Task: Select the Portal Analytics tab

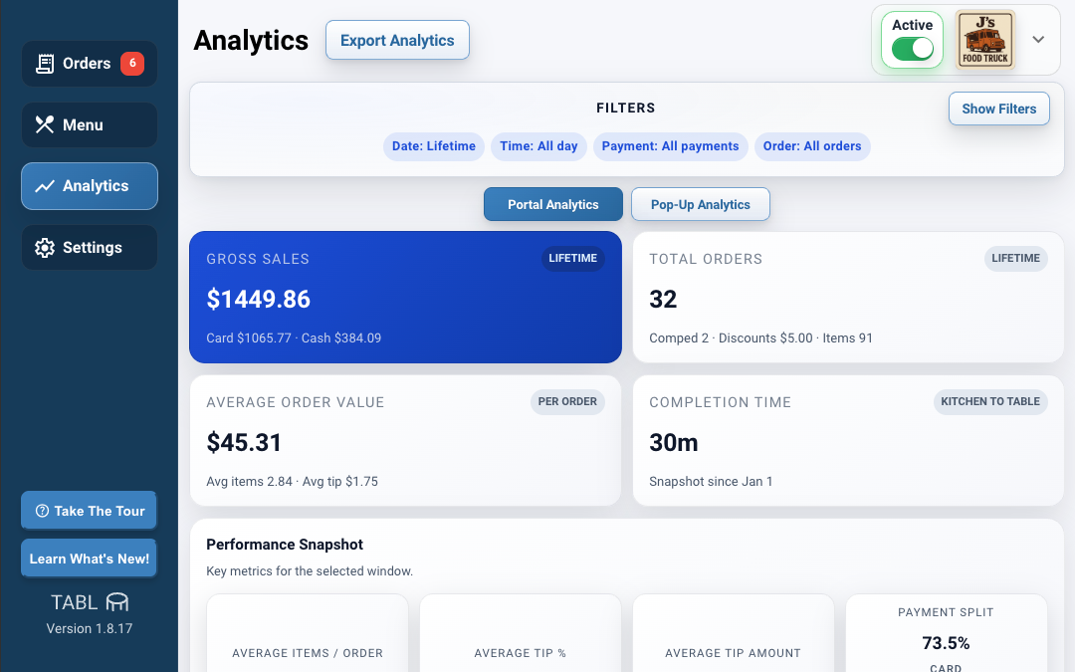Action: tap(552, 204)
